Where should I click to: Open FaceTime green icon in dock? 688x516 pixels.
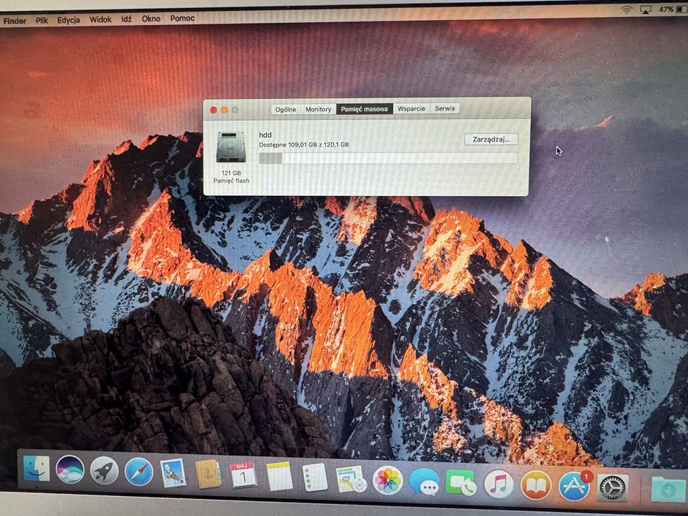(x=460, y=483)
